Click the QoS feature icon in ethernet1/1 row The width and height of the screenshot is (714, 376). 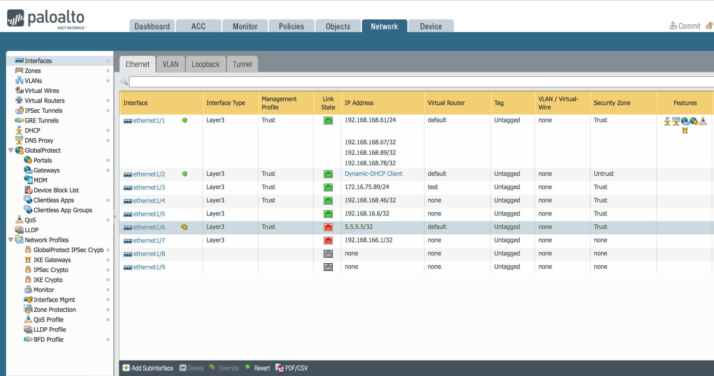tap(703, 121)
